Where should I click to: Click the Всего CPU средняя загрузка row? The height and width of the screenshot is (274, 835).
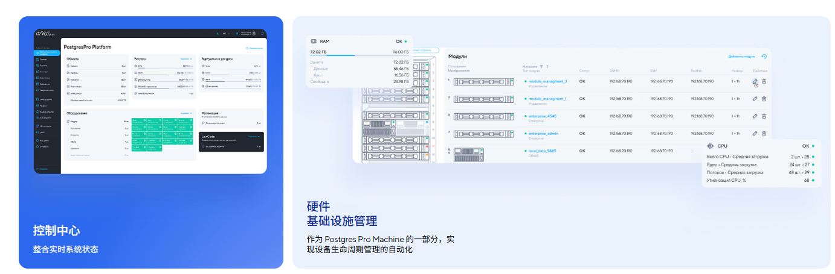tap(761, 157)
